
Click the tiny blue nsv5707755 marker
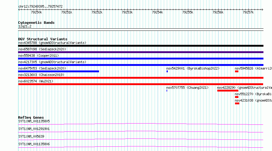[x=167, y=91]
